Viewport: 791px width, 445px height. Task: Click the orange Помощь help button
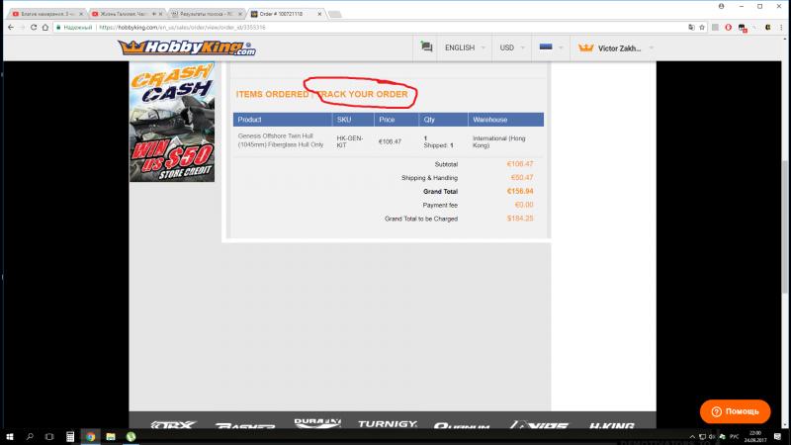pyautogui.click(x=734, y=410)
